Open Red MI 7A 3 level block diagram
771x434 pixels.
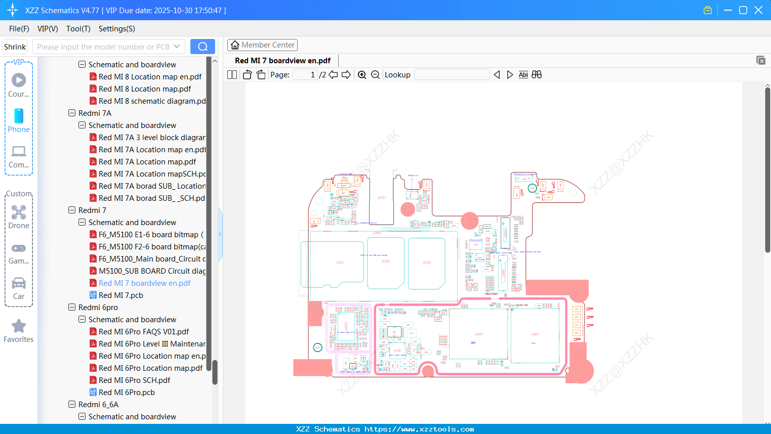pos(152,138)
